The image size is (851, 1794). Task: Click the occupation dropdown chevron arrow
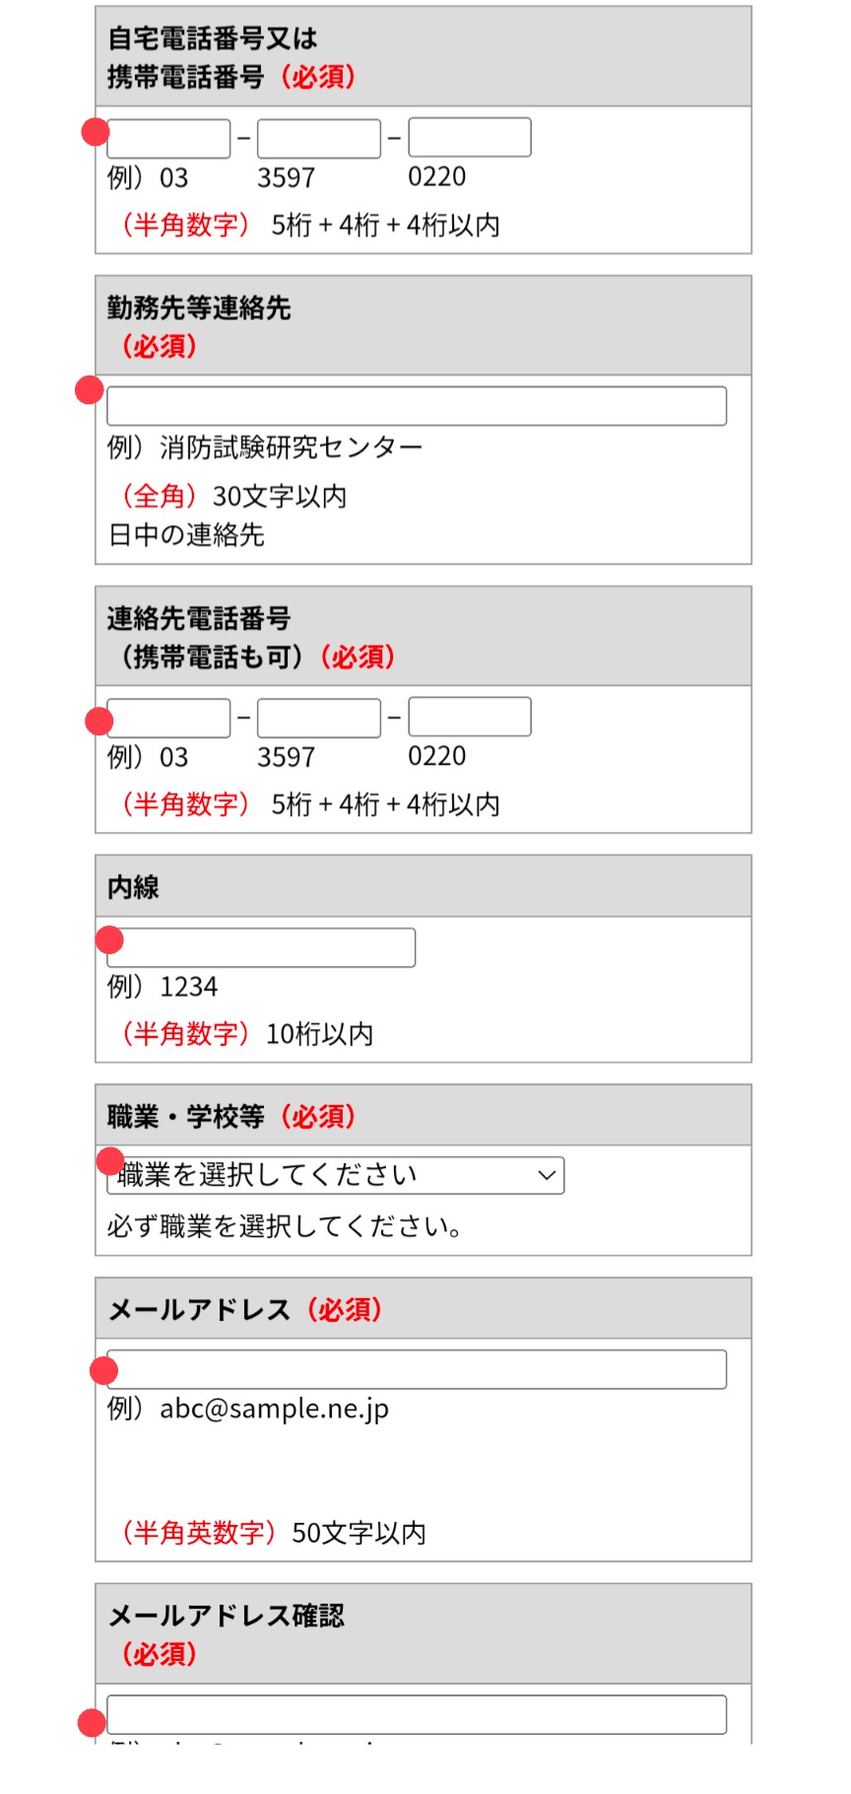[x=545, y=1174]
